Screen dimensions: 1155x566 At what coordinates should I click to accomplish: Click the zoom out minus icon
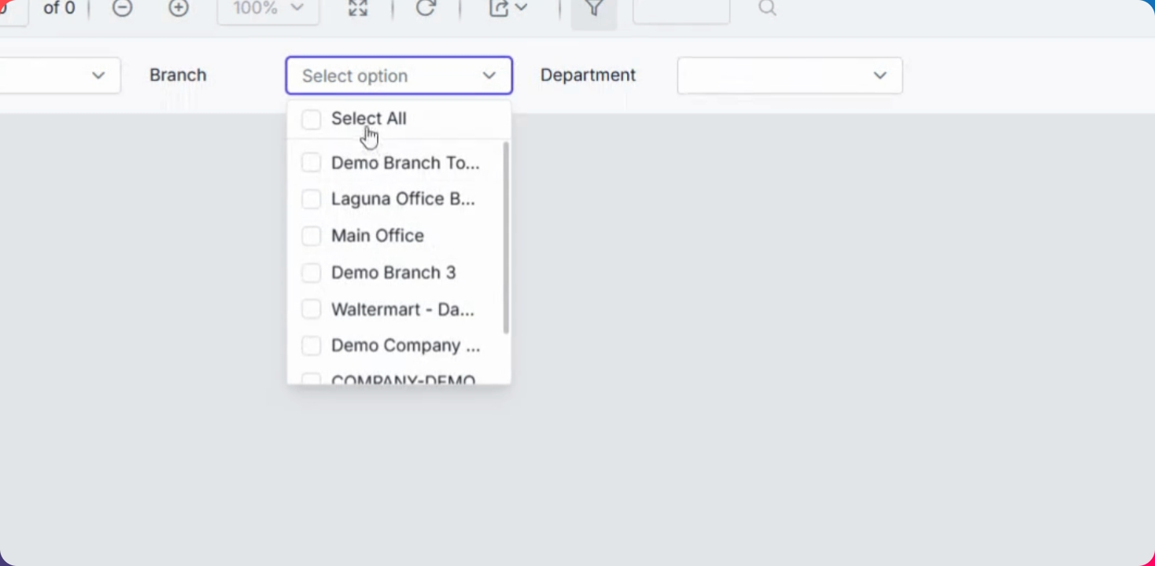click(122, 9)
